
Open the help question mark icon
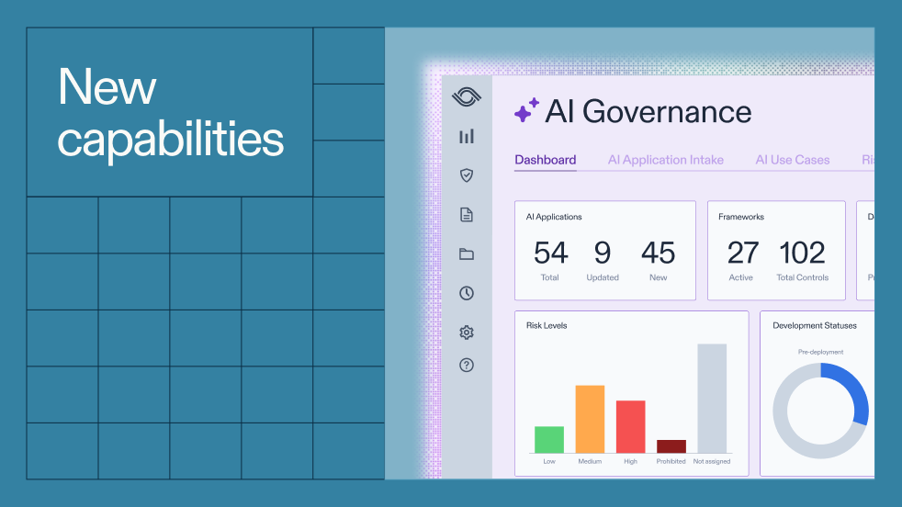[x=467, y=365]
